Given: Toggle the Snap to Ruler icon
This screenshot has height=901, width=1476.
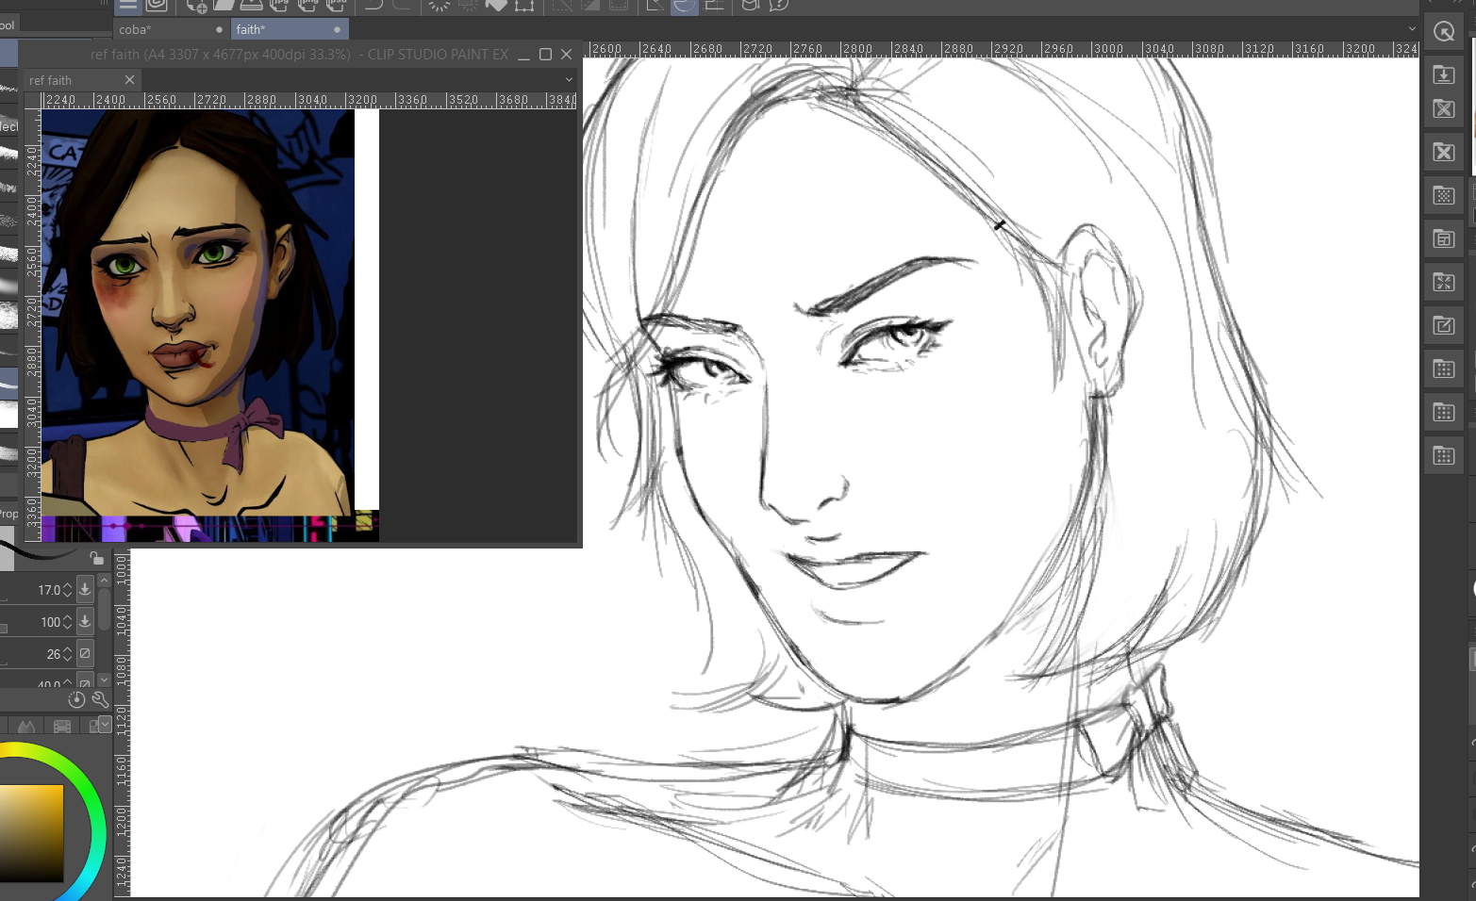Looking at the screenshot, I should [655, 6].
